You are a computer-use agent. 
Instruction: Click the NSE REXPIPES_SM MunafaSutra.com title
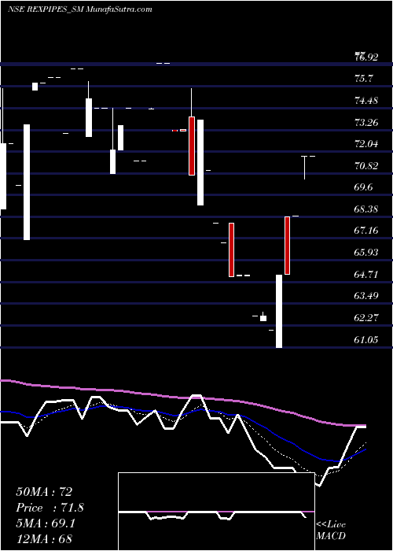pos(80,9)
